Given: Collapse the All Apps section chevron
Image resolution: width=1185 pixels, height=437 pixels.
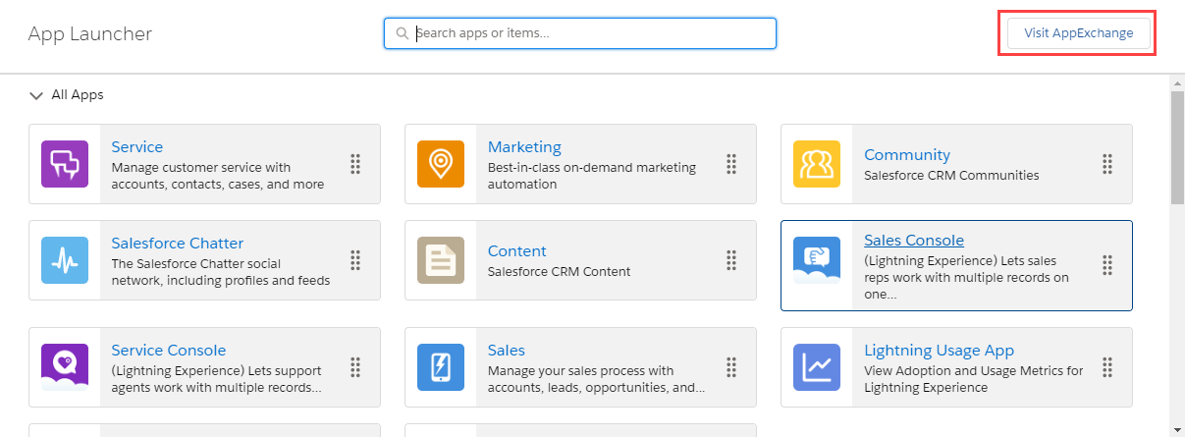Looking at the screenshot, I should click(x=36, y=96).
